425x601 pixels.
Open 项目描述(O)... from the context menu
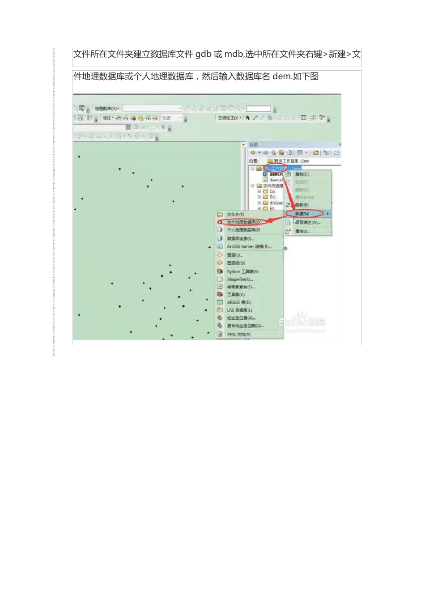(x=308, y=222)
